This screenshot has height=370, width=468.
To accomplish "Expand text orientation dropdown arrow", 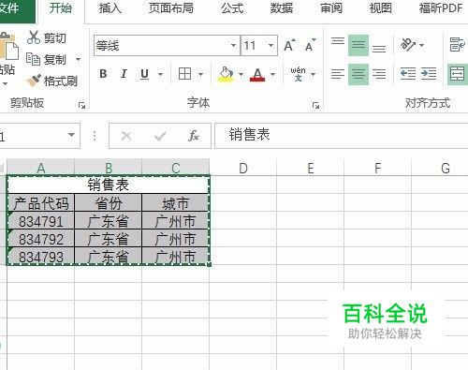I will coord(421,45).
